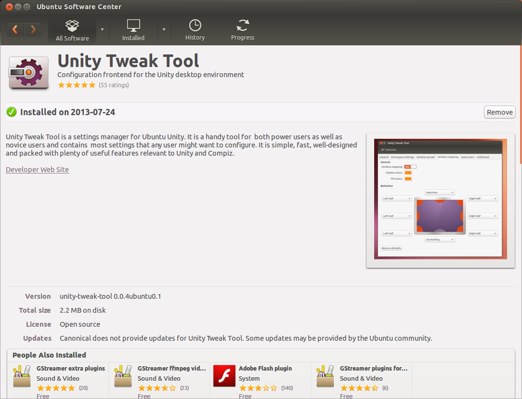Click the five-star rating row
522x399 pixels.
[x=77, y=85]
